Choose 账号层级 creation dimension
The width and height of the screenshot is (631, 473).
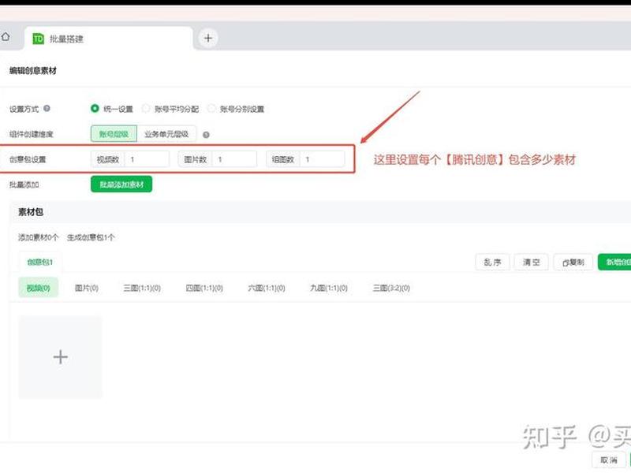pyautogui.click(x=114, y=134)
